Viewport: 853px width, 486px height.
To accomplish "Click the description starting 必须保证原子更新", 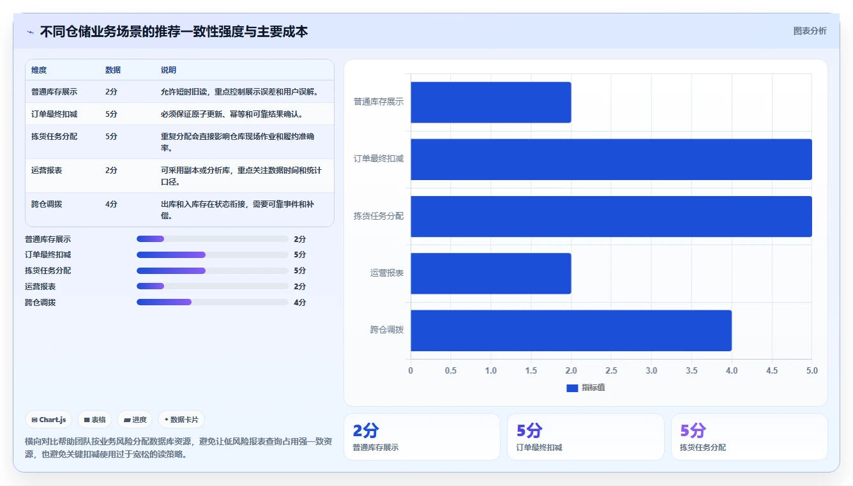I will point(232,114).
